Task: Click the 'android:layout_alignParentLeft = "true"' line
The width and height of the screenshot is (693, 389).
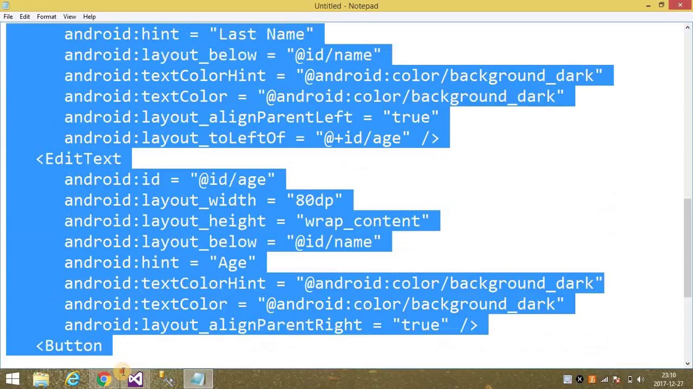Action: (251, 117)
